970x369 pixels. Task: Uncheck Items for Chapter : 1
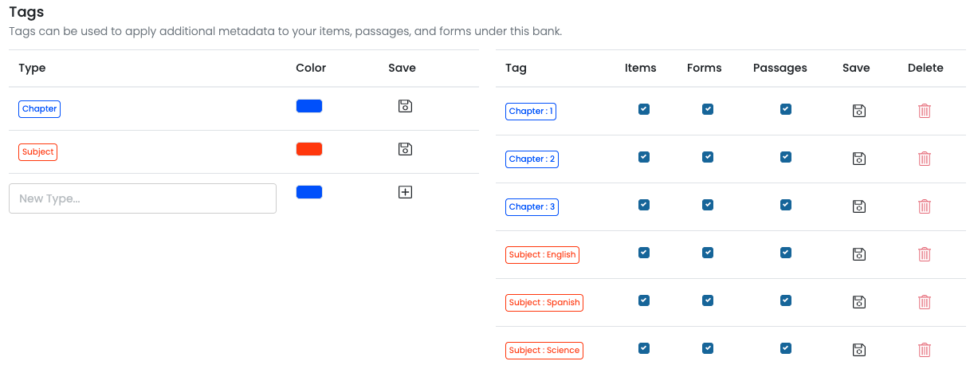click(644, 109)
